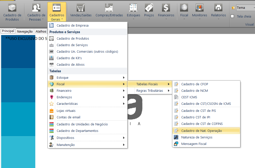Open the Financeiros dollar icon

[x=166, y=8]
